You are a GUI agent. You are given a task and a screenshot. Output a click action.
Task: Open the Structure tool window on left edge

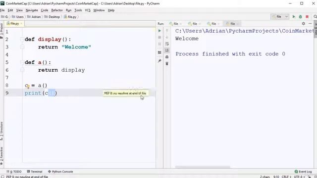point(1,131)
